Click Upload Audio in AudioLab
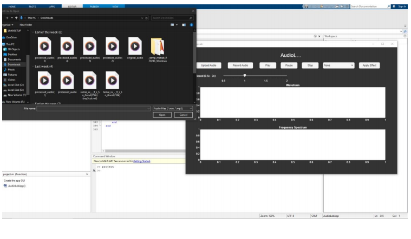Screen dimensions: 411x239 click(208, 65)
